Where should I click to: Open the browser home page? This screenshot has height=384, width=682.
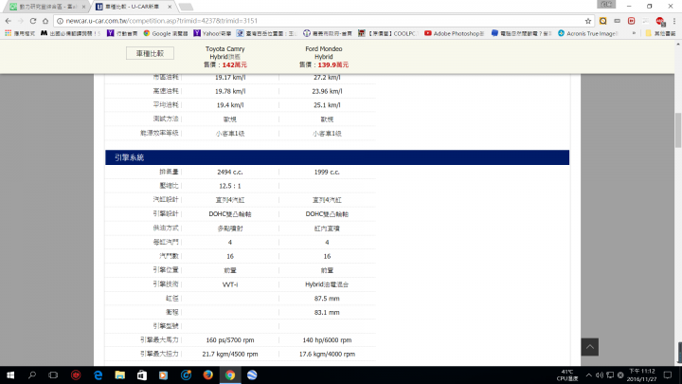coord(45,21)
